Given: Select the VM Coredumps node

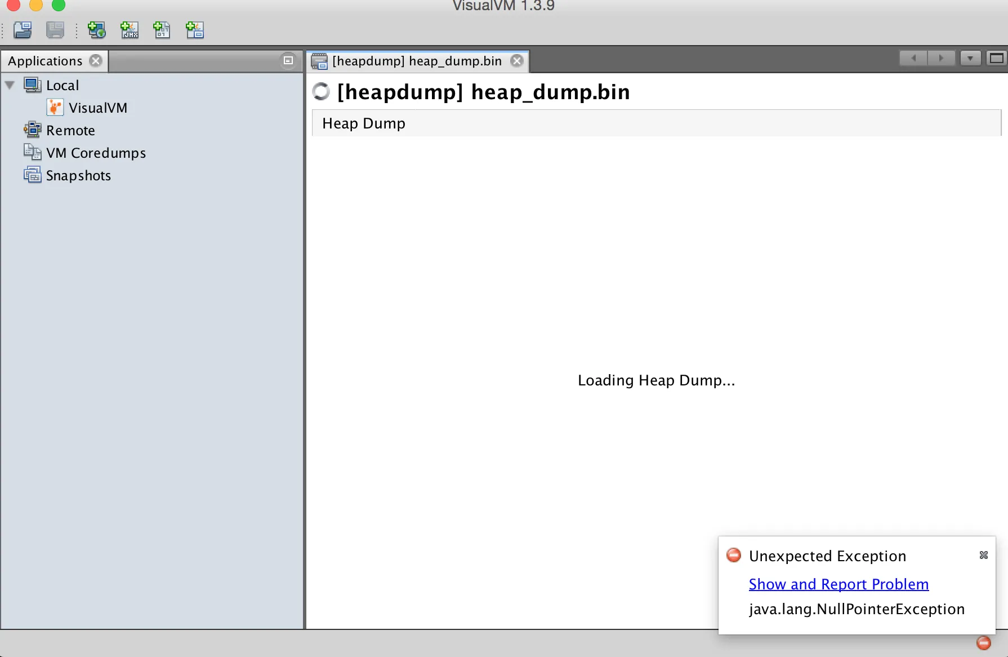Looking at the screenshot, I should 96,153.
